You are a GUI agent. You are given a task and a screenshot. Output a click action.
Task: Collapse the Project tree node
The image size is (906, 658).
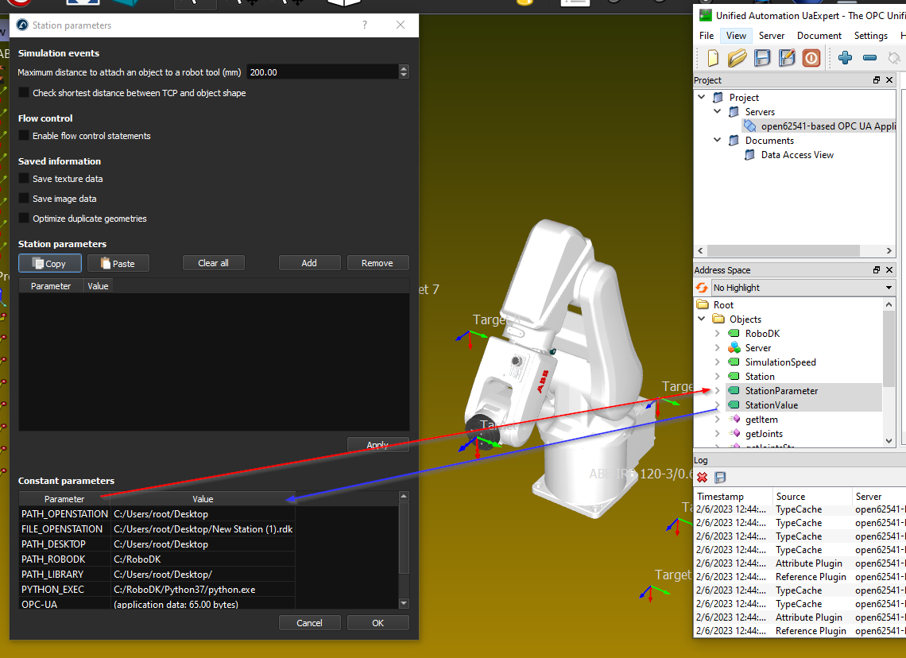702,97
